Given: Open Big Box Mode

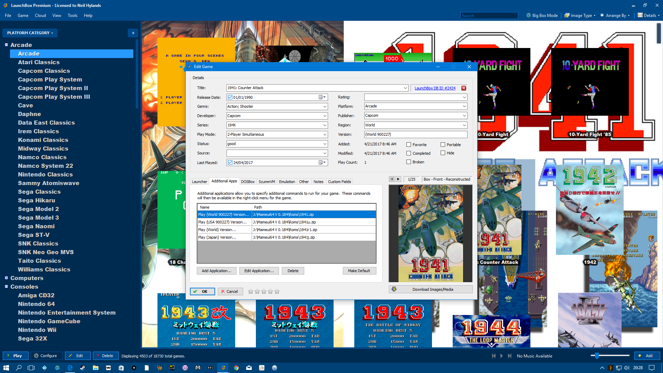Looking at the screenshot, I should click(x=542, y=16).
